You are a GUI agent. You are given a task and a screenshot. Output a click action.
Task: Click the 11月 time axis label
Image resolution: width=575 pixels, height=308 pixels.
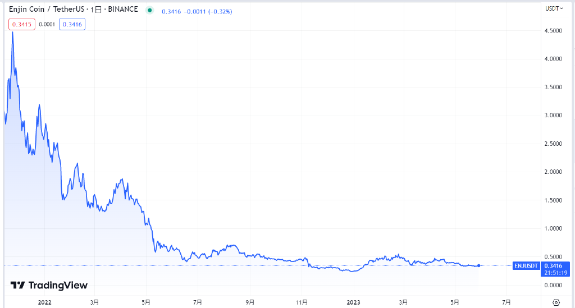(x=302, y=302)
